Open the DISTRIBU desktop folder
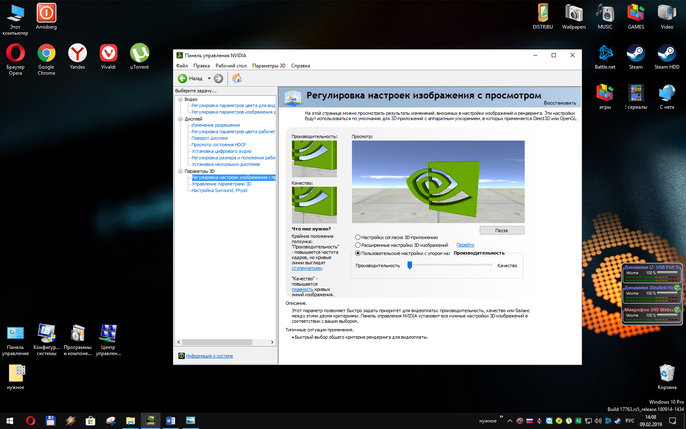The image size is (686, 429). pyautogui.click(x=543, y=16)
